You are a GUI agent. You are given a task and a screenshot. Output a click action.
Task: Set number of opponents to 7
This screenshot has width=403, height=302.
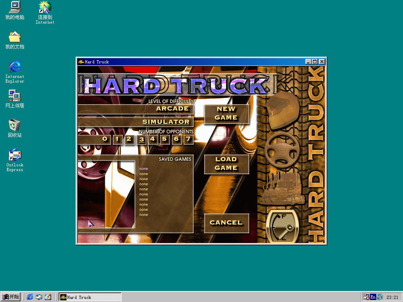click(189, 140)
